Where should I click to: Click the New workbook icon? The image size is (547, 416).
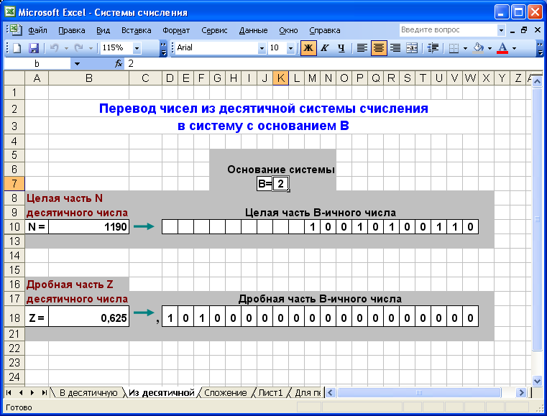(x=17, y=48)
